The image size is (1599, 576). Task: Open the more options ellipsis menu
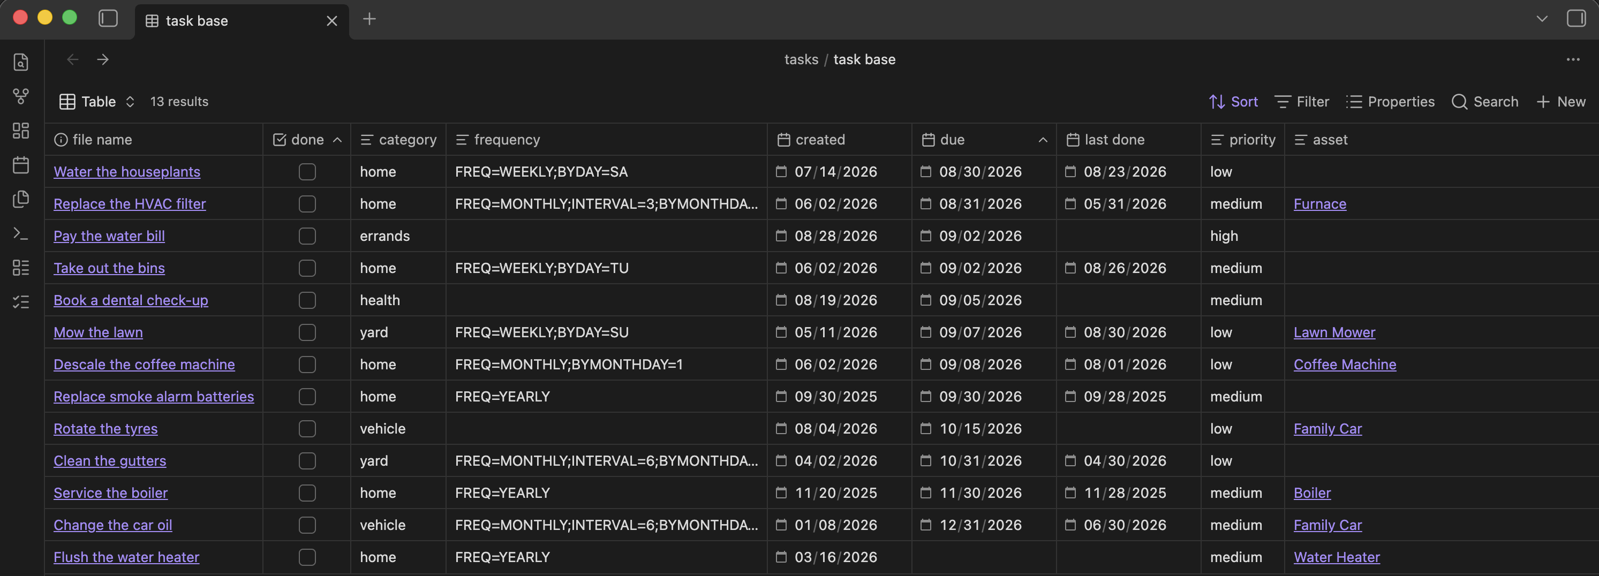pos(1572,59)
